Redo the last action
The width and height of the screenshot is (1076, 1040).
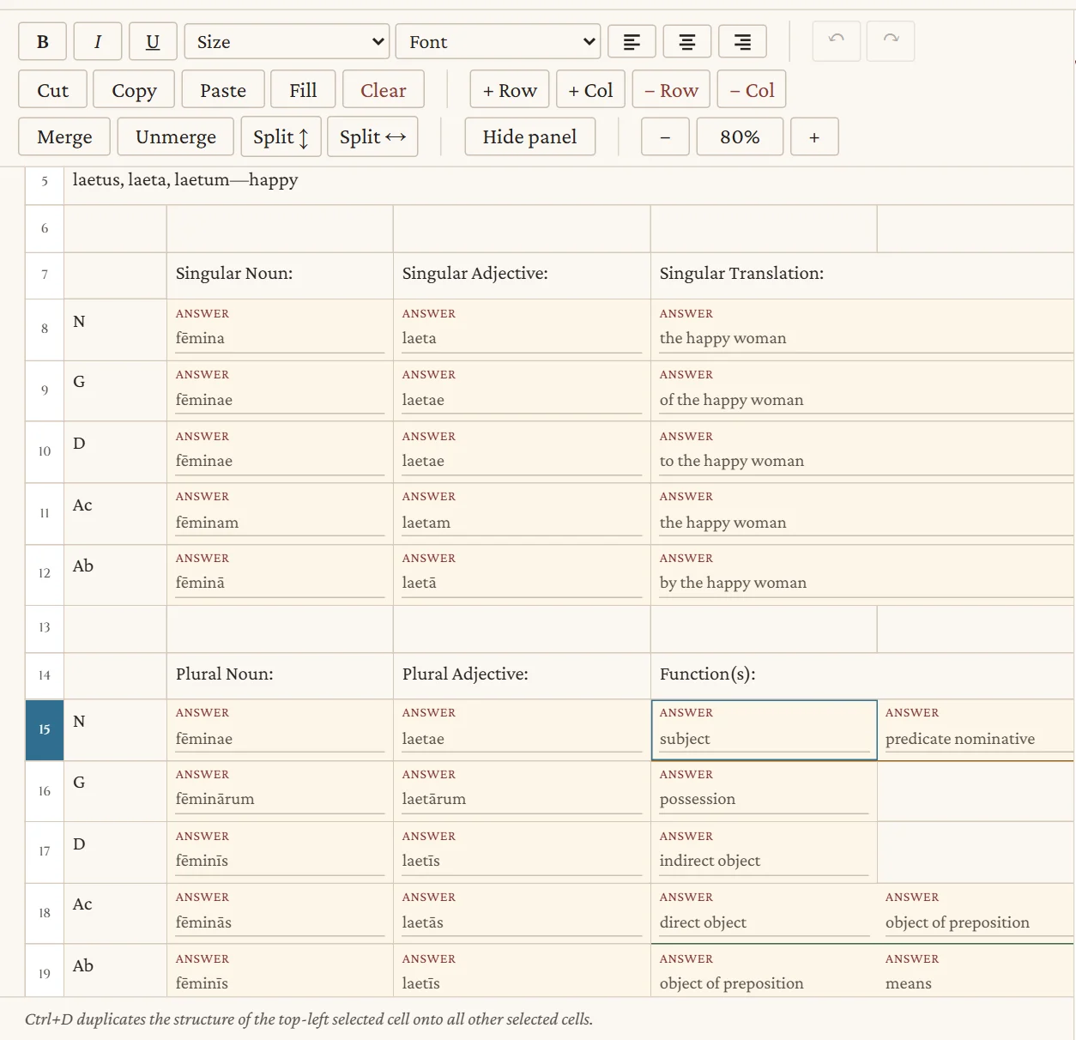[x=891, y=41]
